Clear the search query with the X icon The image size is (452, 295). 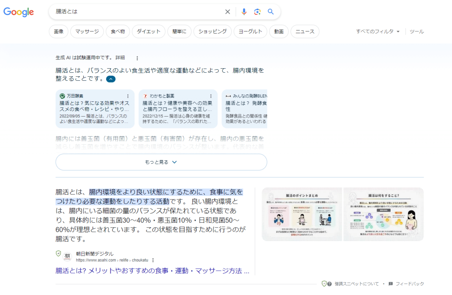(227, 11)
